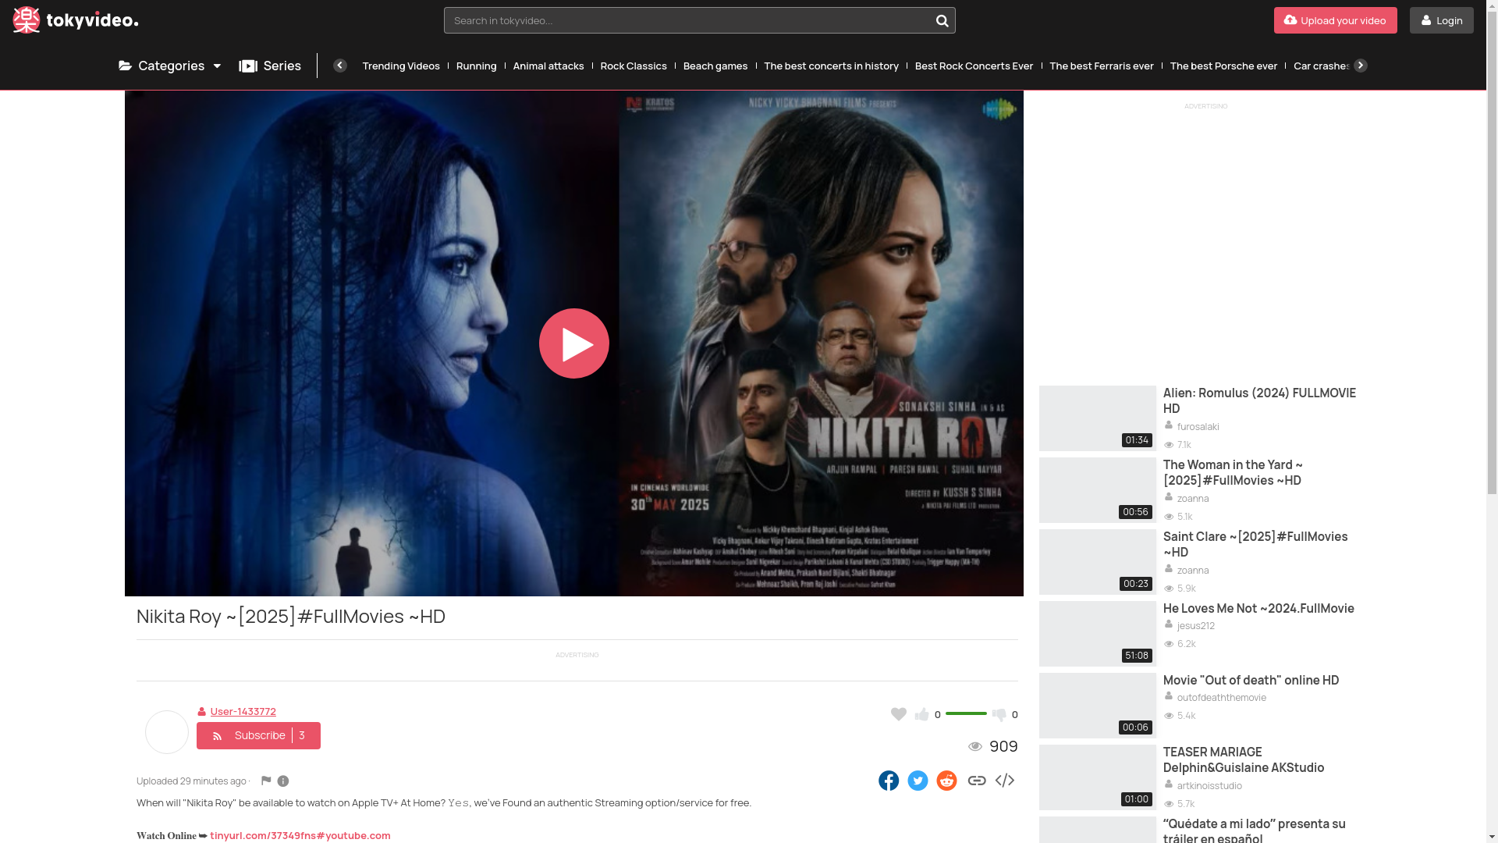Share the video on Reddit
1498x843 pixels.
pyautogui.click(x=946, y=781)
